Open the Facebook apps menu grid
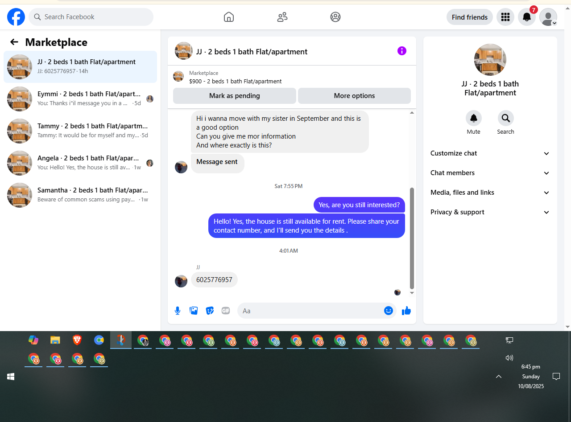Image resolution: width=571 pixels, height=422 pixels. point(505,17)
